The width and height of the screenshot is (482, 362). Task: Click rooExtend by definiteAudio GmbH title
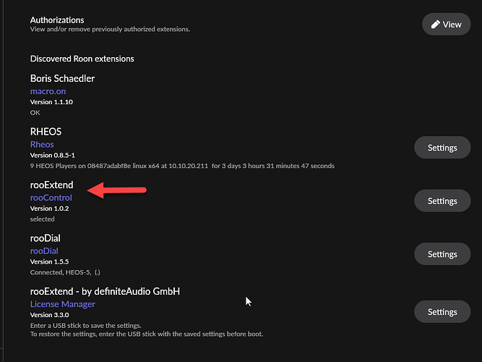pyautogui.click(x=105, y=292)
